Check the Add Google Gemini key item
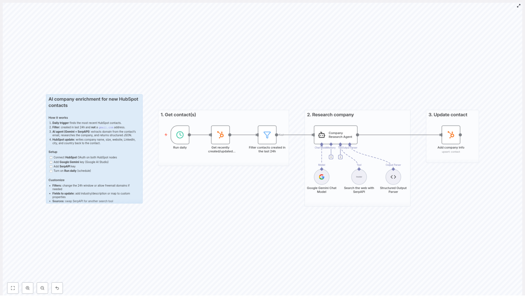This screenshot has width=525, height=308. coord(51,162)
